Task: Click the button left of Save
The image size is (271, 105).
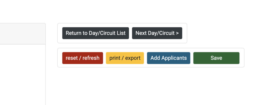Action: (x=169, y=58)
